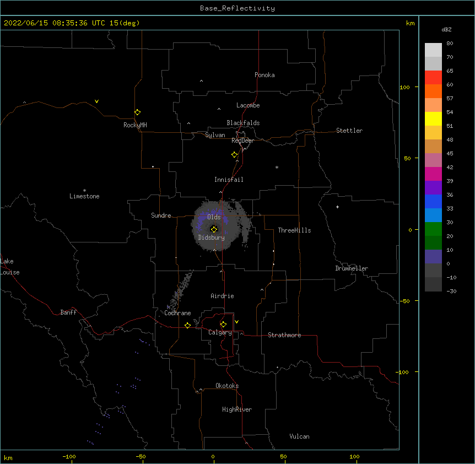The image size is (475, 464).
Task: Click the Innisfail city label
Action: pos(229,180)
